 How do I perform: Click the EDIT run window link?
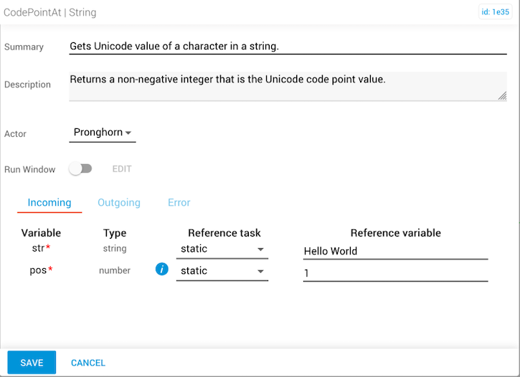(122, 169)
